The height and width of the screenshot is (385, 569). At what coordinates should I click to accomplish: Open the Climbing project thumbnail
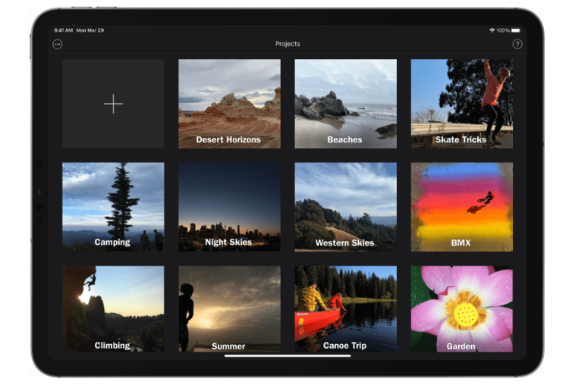113,309
